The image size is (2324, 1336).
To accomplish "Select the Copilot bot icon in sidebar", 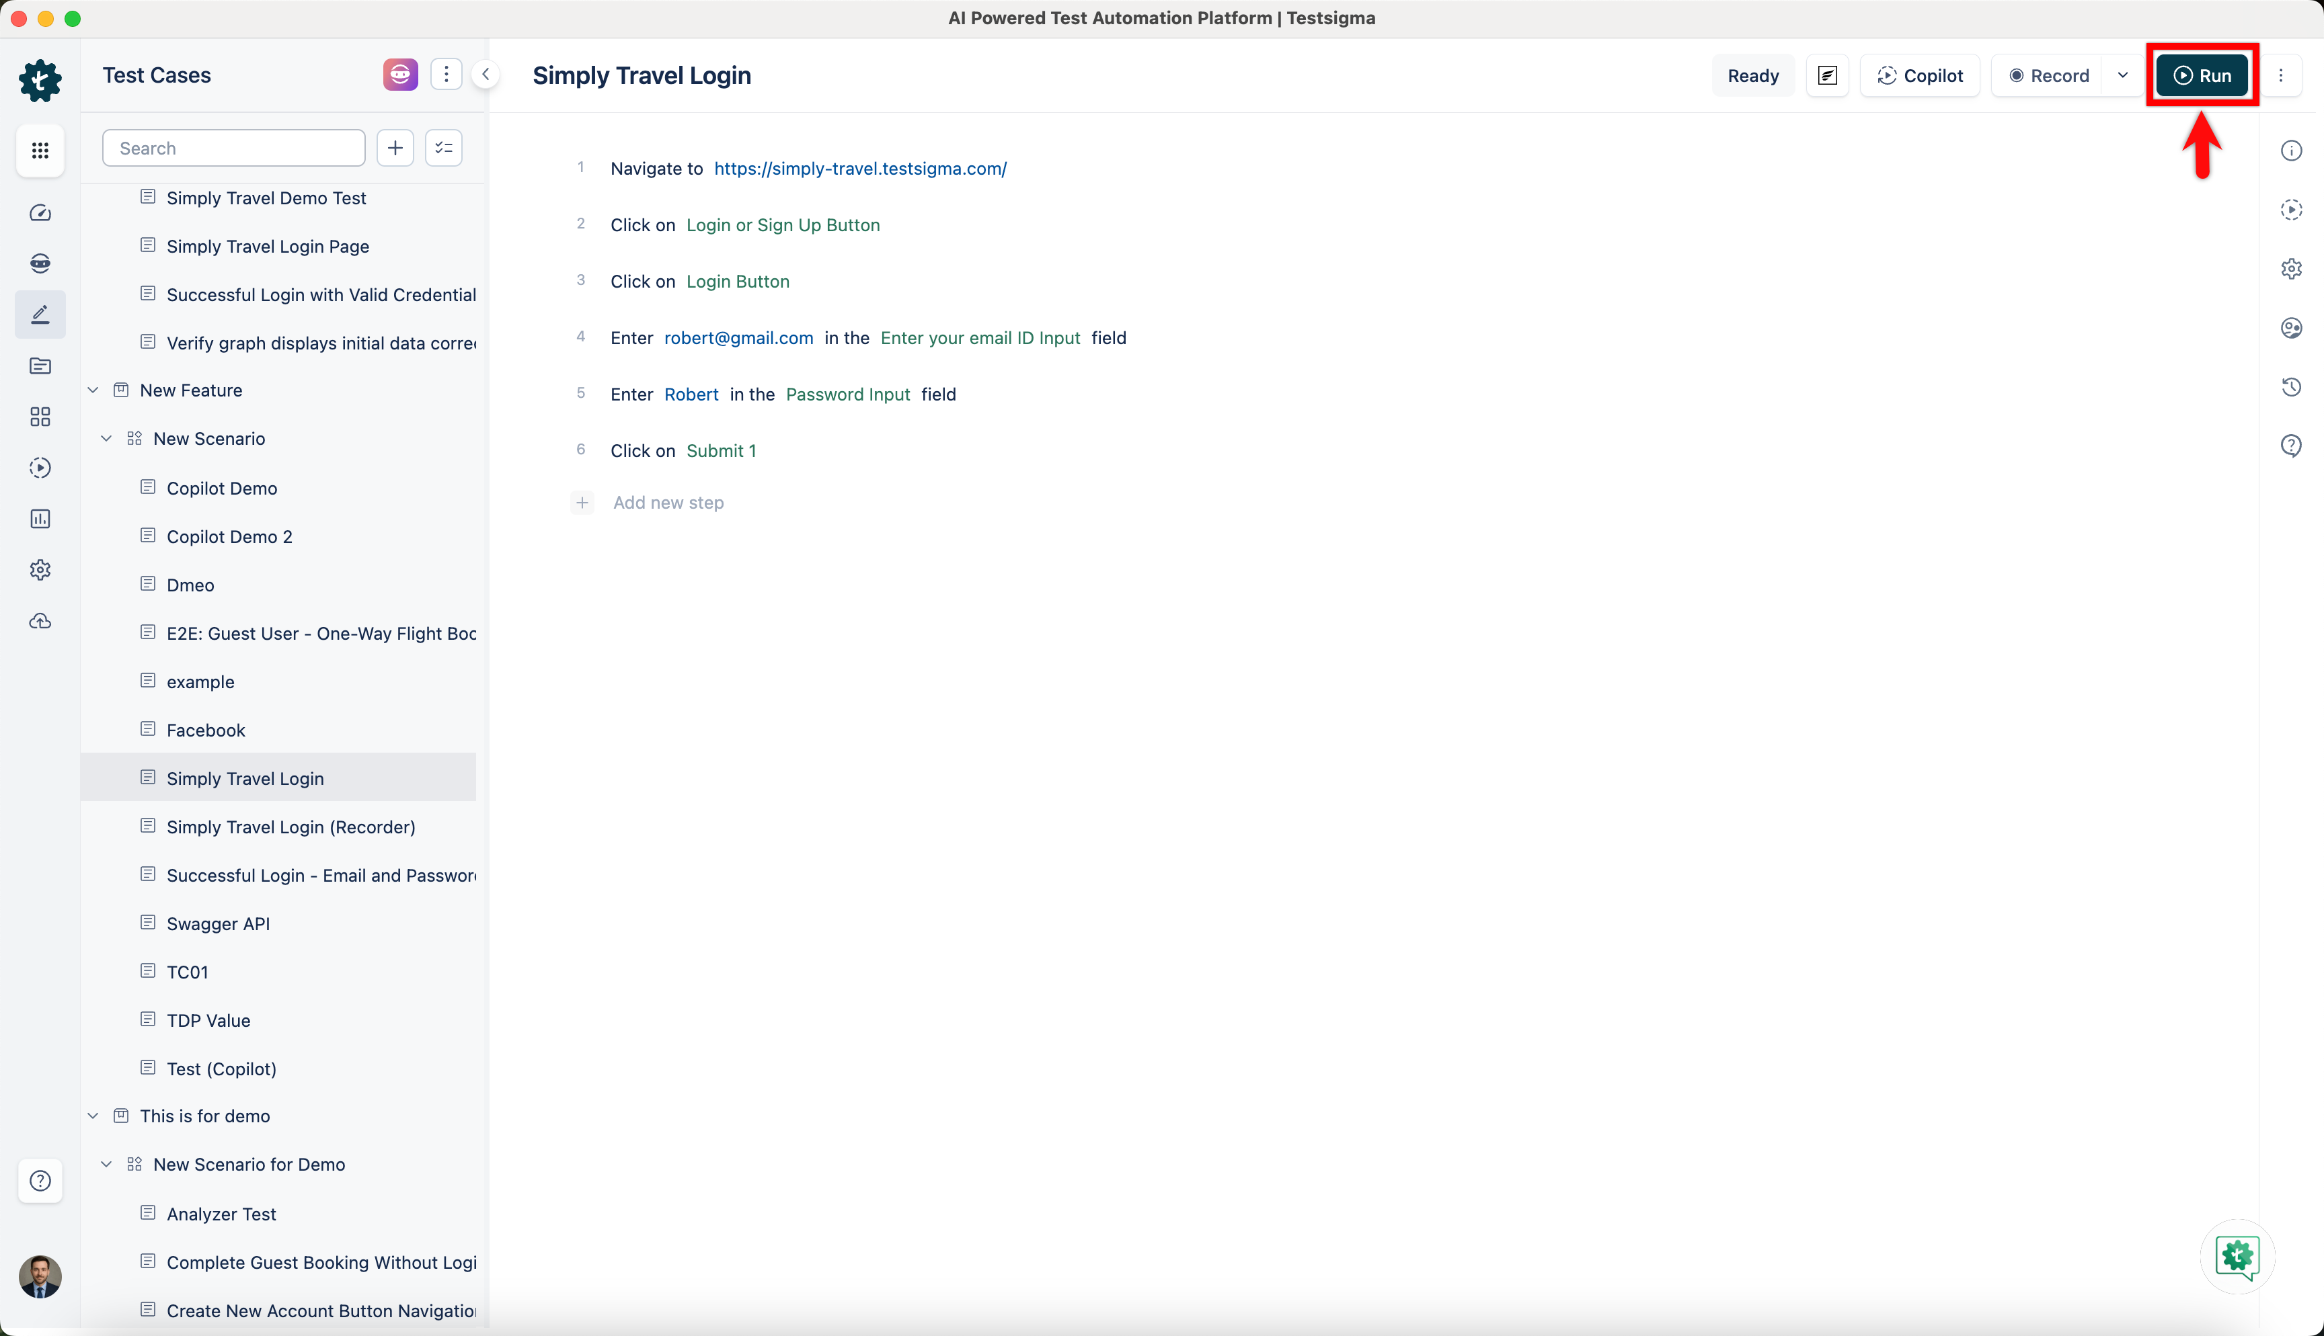I will pyautogui.click(x=40, y=262).
